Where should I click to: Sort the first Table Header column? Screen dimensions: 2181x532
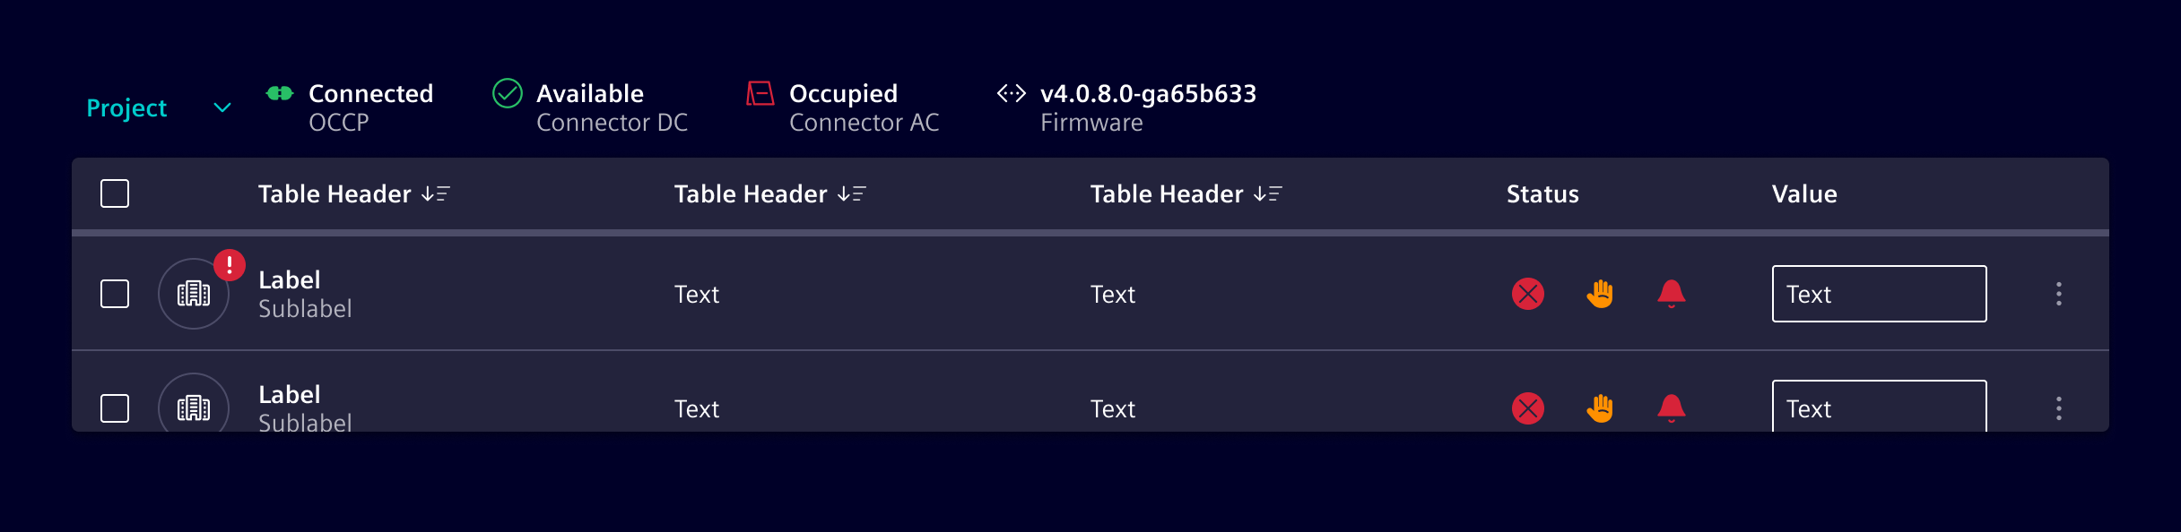[x=434, y=193]
